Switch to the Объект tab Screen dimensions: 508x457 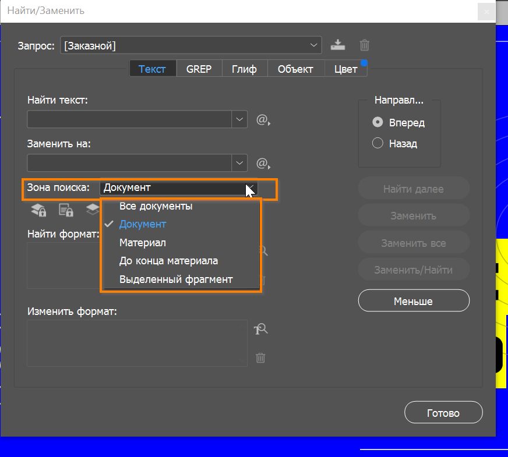pos(295,69)
